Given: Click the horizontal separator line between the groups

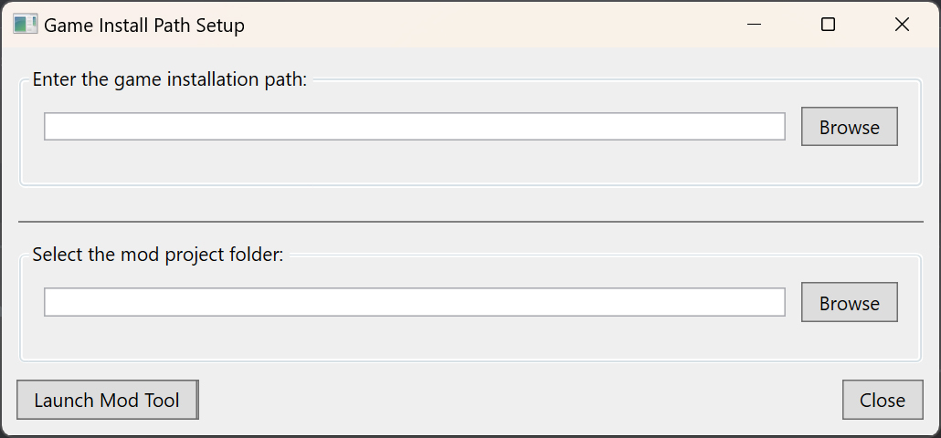Looking at the screenshot, I should click(x=470, y=222).
